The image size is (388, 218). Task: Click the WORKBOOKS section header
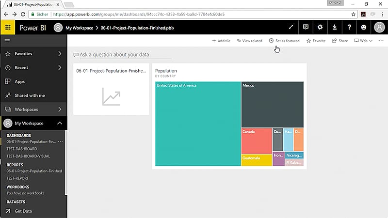18,187
